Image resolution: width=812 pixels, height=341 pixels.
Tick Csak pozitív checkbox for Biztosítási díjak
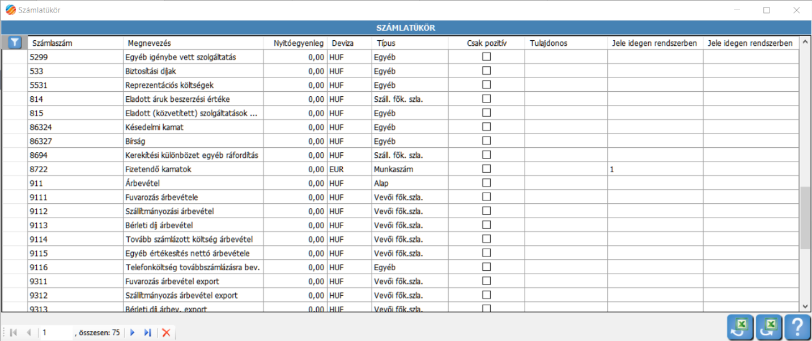486,71
